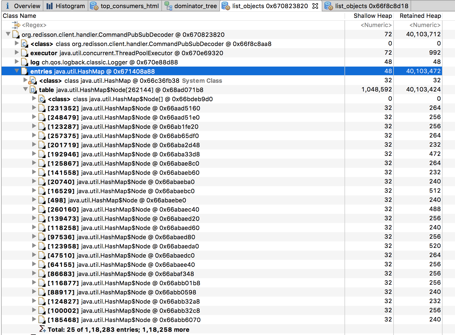Viewport: 455px width, 335px height.
Task: Click the dominator_tree tab icon
Action: click(168, 6)
